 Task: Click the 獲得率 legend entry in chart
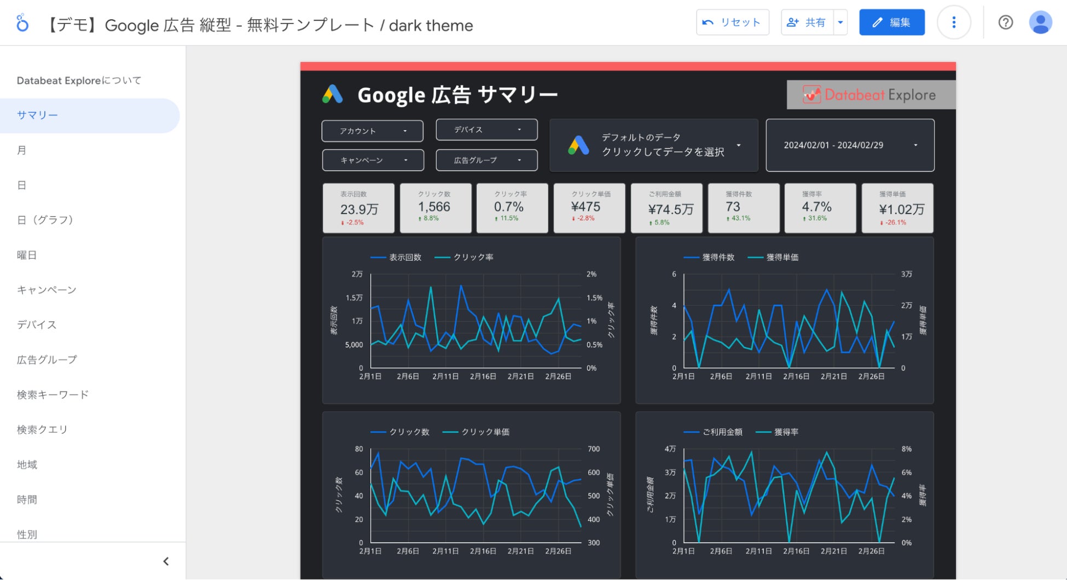(x=777, y=432)
